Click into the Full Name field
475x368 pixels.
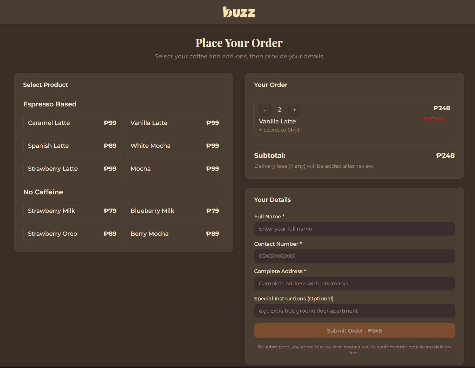354,229
